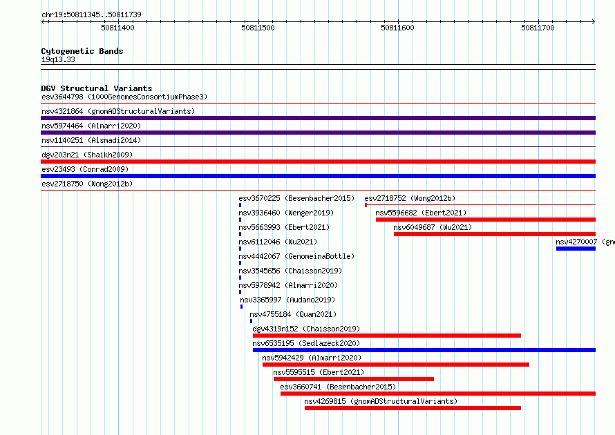Viewport: 615px width, 435px height.
Task: Click the DGV Structural Variants track title
Action: 97,88
